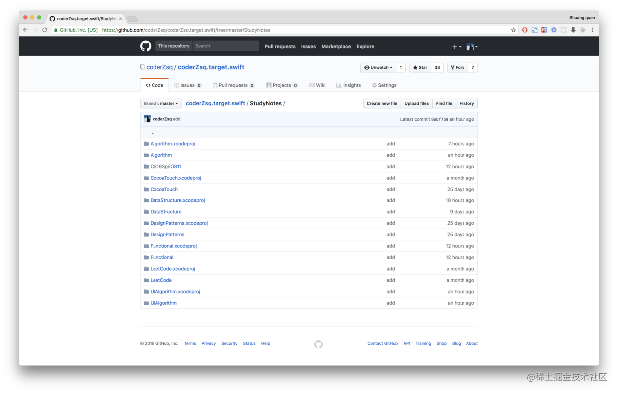Click the folder icon beside UIAlgorithm
The image size is (618, 393).
tap(146, 303)
